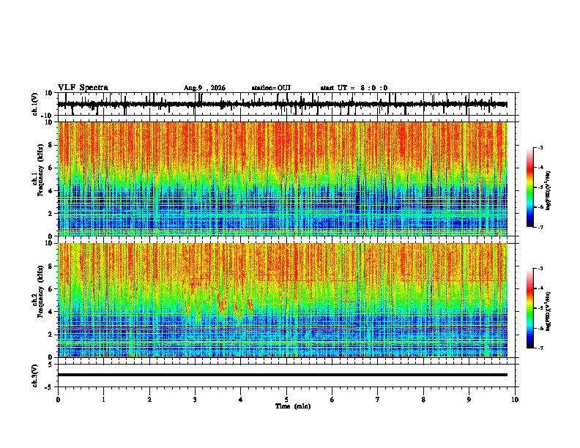Click the ch.1 PSD color bar
This screenshot has height=448, width=580.
[x=530, y=187]
